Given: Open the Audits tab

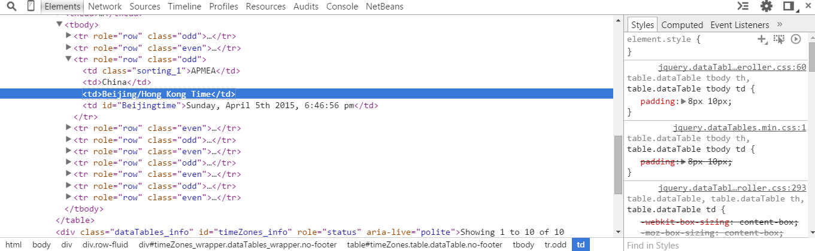Looking at the screenshot, I should click(x=306, y=7).
